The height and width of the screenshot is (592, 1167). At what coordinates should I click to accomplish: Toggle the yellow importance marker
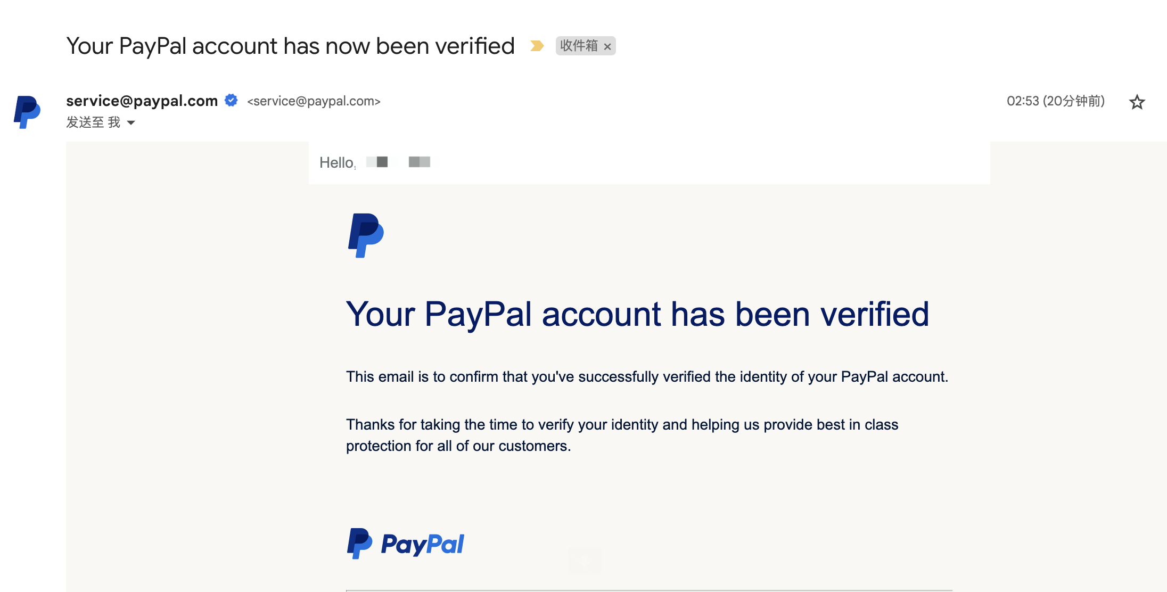tap(537, 46)
